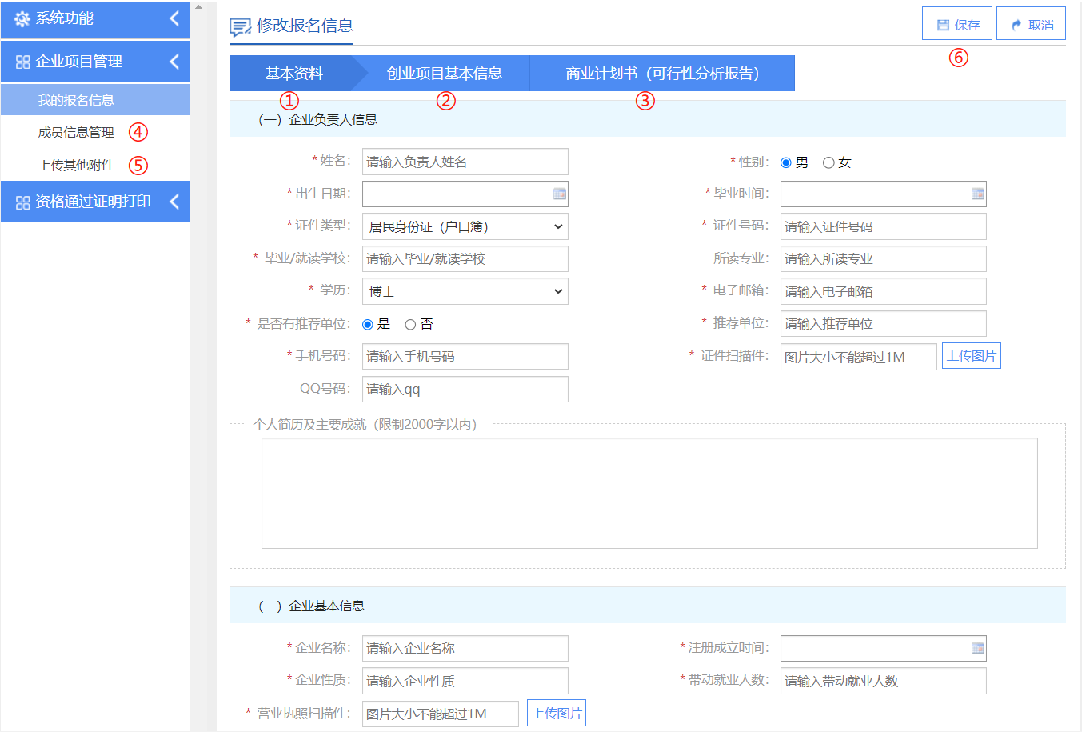Focus the 证件号码 input field
1082x732 pixels.
[x=884, y=226]
